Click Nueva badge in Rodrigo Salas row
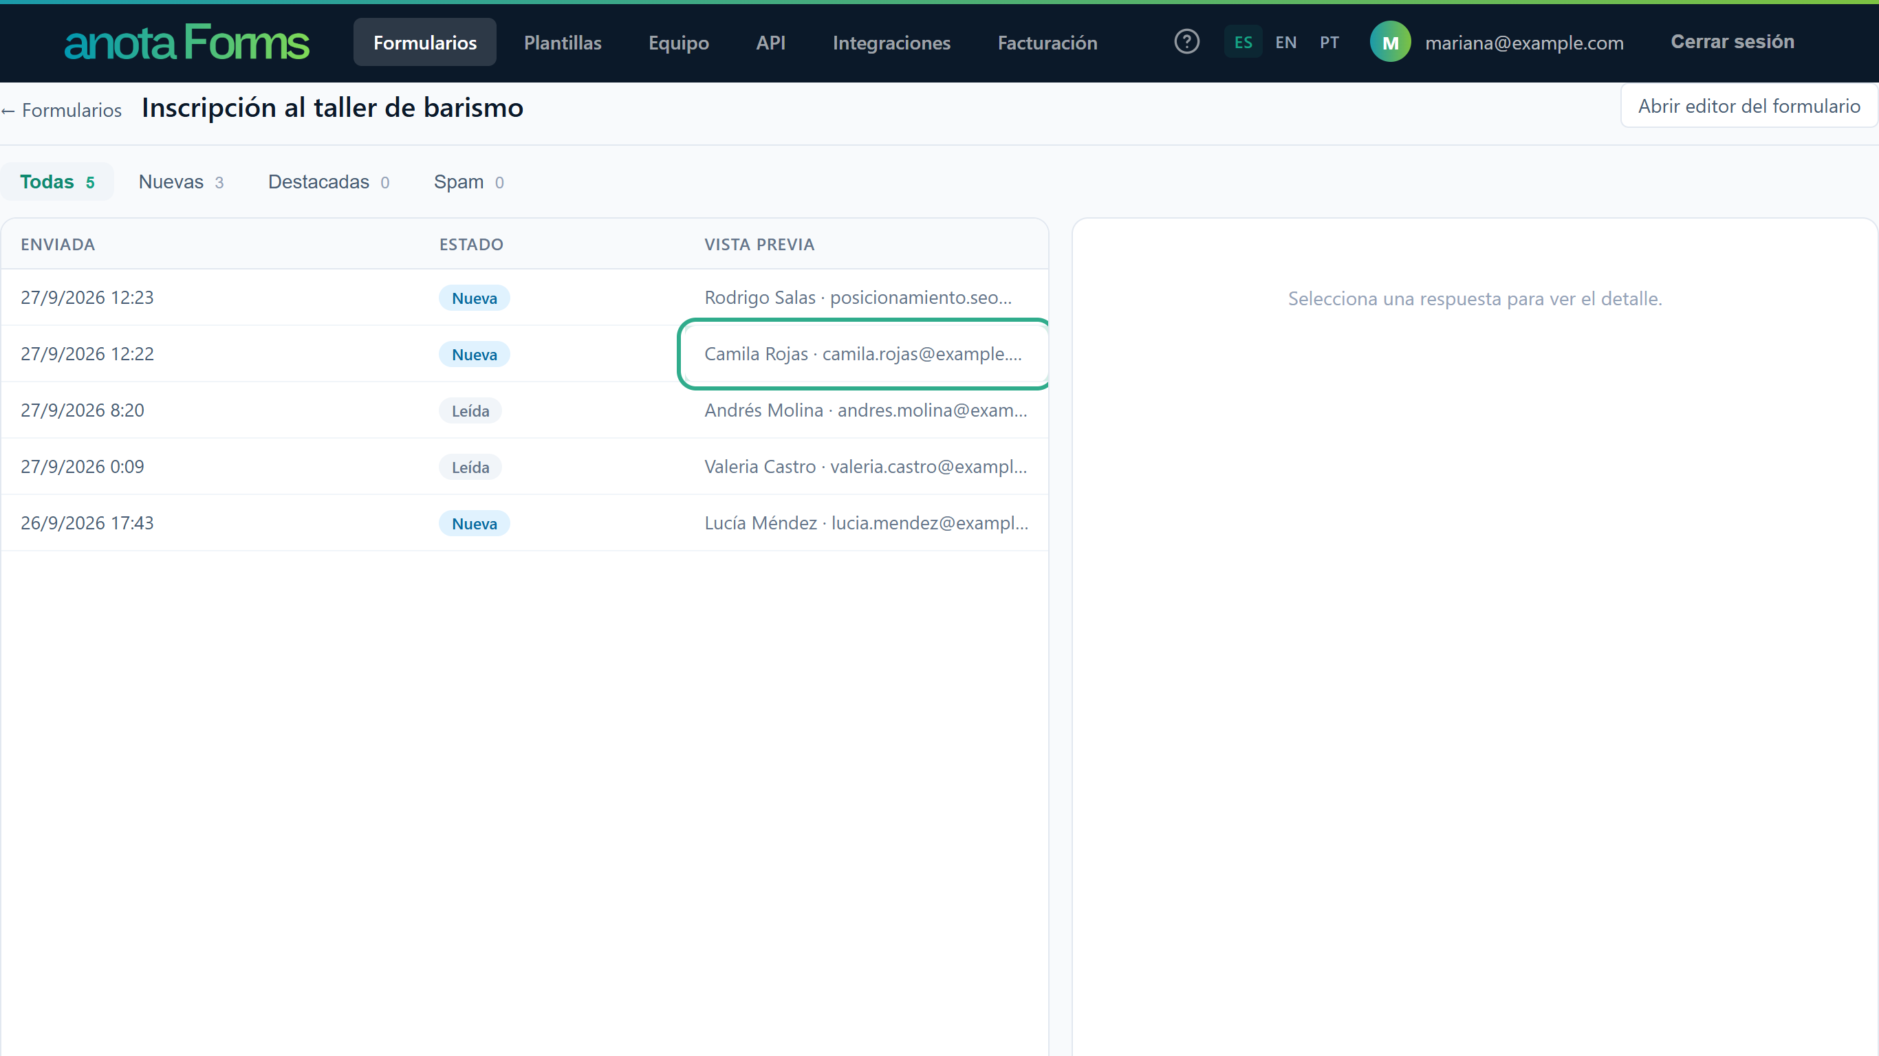Viewport: 1879px width, 1056px height. pos(474,298)
